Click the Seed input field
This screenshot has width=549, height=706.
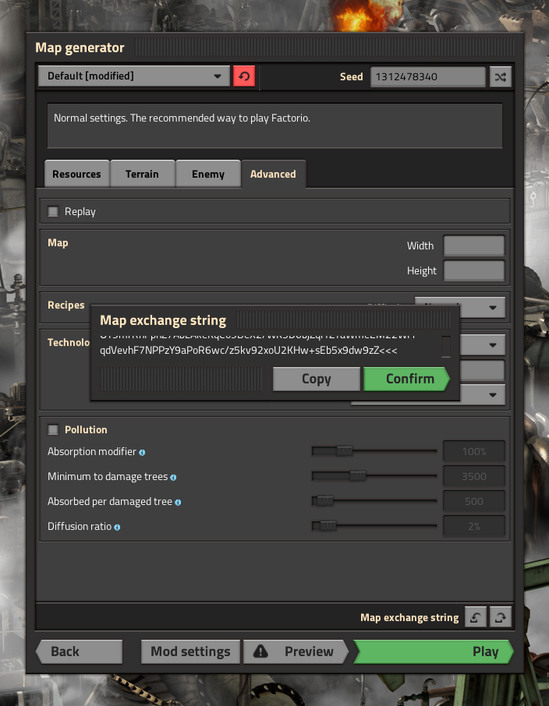click(x=428, y=76)
